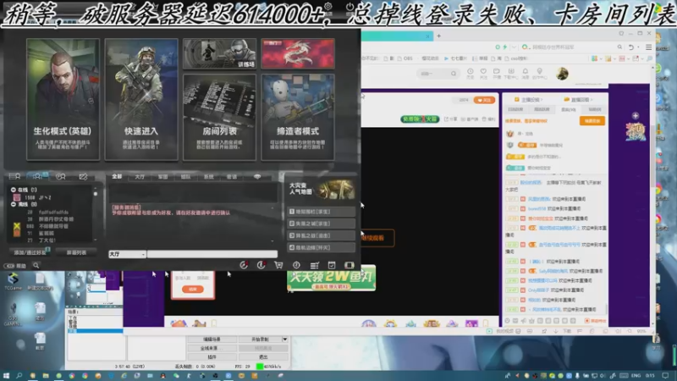Switch chat to the 全部 tab
Screen dimensions: 677x381
[117, 177]
